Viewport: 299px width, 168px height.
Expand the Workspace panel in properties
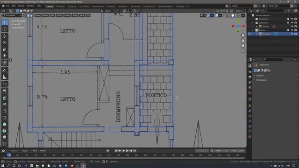[261, 80]
